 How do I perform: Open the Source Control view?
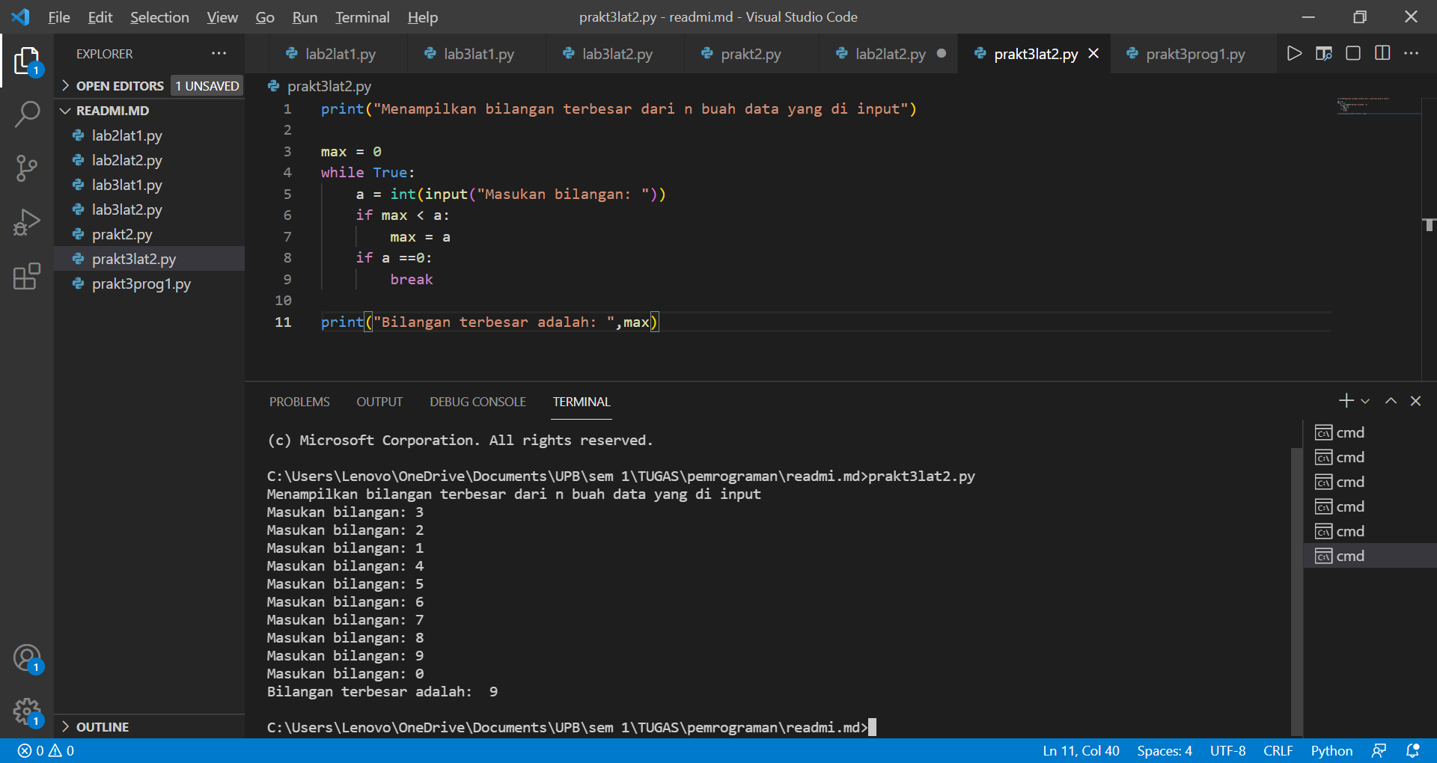[28, 168]
